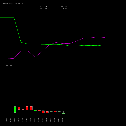Image resolution: width=126 pixels, height=126 pixels.
Task: Click the green dash marker above 12 Jan
Action: point(11,66)
